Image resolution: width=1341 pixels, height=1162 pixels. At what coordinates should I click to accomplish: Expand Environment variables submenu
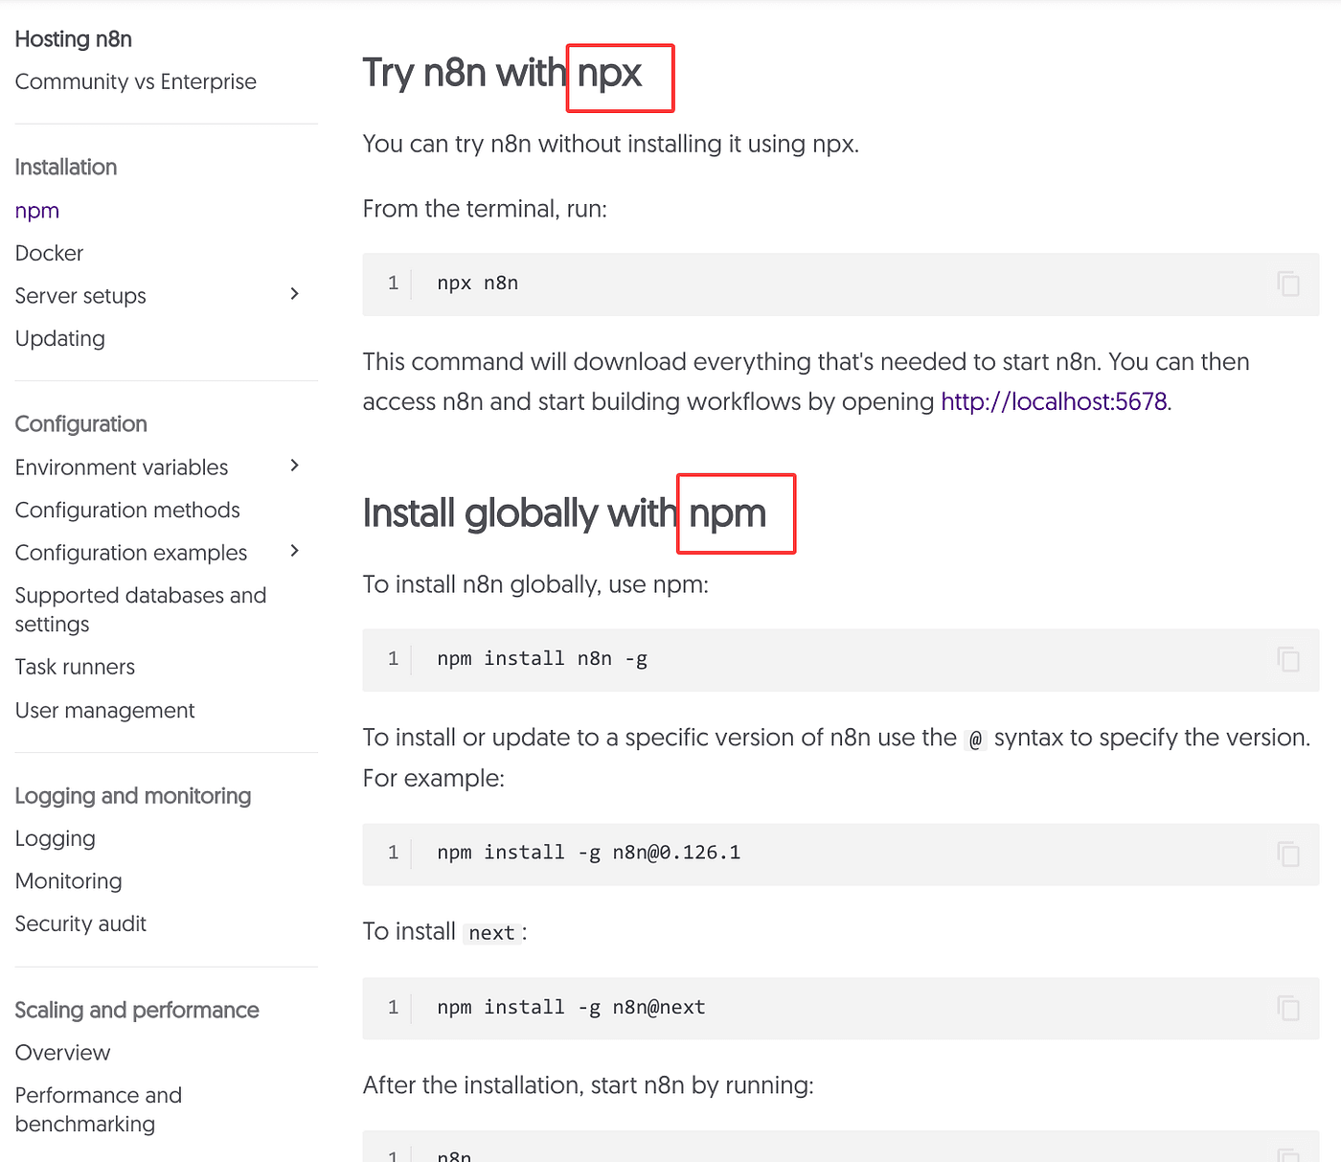click(295, 466)
